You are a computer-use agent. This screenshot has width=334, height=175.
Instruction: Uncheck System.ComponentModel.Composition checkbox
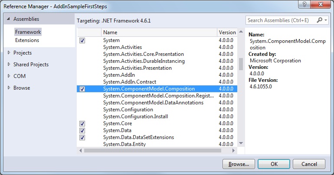coord(82,89)
